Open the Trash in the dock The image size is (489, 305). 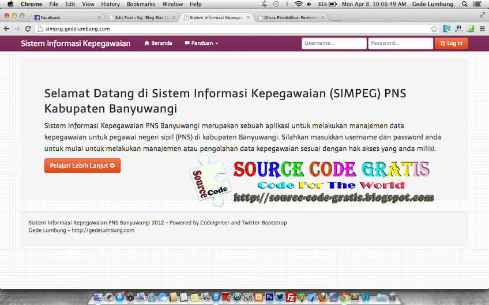392,297
